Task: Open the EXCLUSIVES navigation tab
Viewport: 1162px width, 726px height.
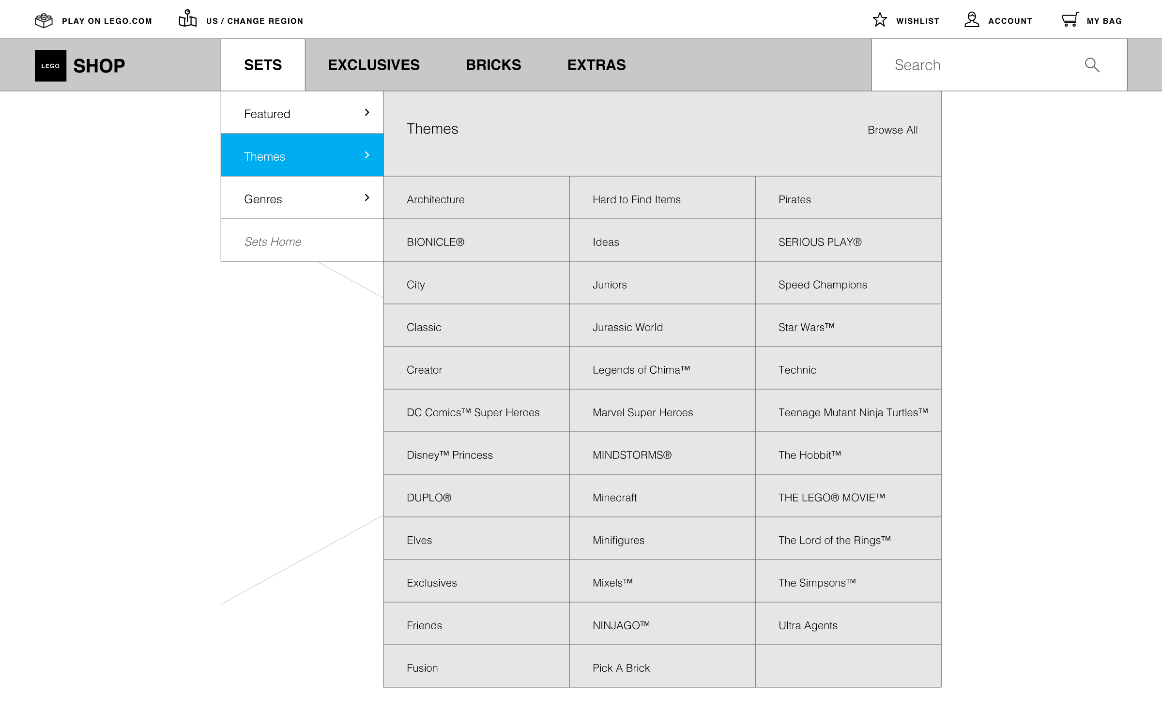Action: [x=373, y=65]
